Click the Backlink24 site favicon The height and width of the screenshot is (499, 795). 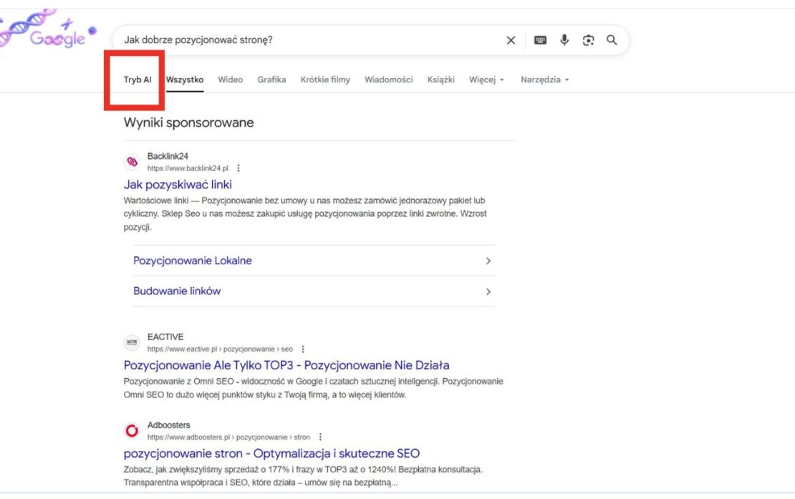coord(132,162)
